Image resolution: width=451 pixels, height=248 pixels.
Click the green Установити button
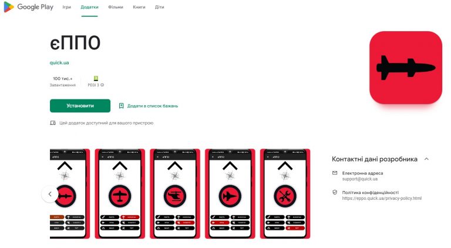tap(80, 106)
